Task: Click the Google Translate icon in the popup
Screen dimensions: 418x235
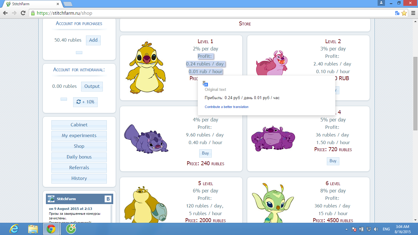Action: (x=205, y=84)
